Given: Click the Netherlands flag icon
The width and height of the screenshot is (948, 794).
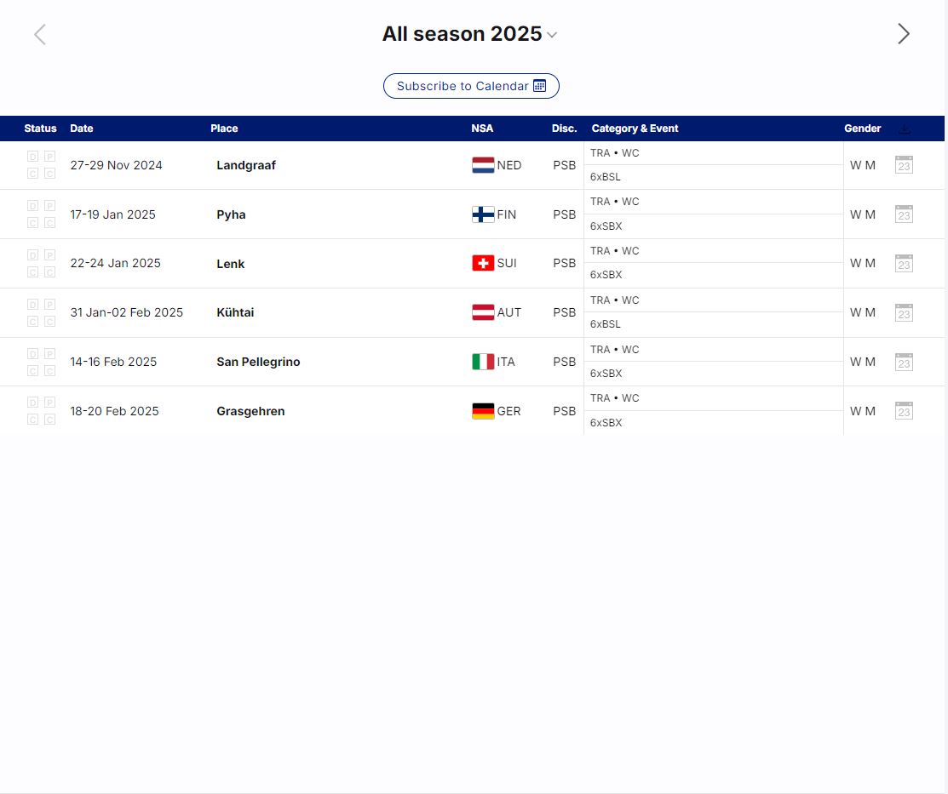Looking at the screenshot, I should (x=483, y=165).
